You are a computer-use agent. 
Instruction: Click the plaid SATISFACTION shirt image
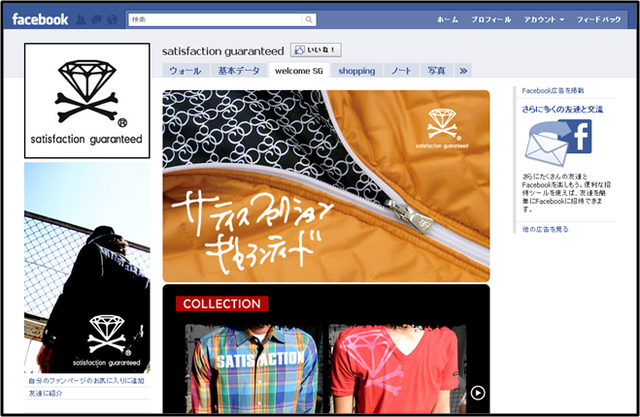pos(254,369)
